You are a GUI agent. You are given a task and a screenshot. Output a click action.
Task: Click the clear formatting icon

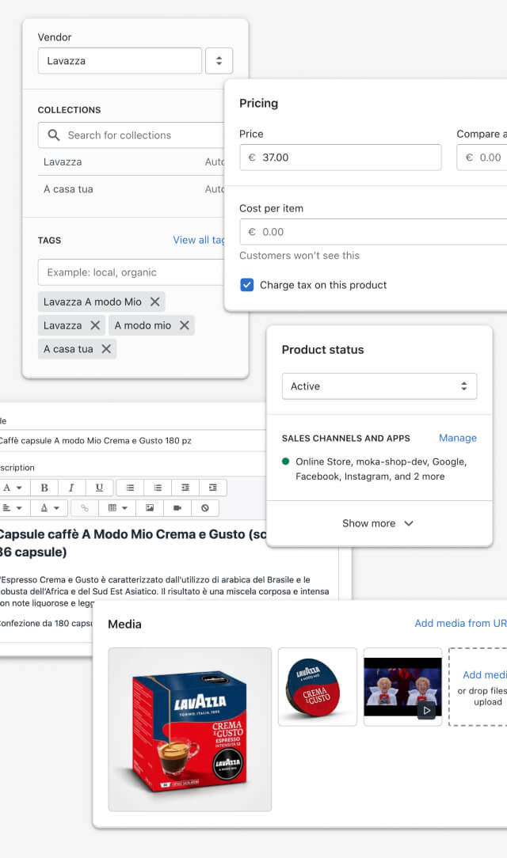tap(204, 508)
